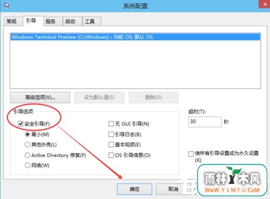Image resolution: width=270 pixels, height=199 pixels.
Task: Click the 取消 cancel button
Action: click(x=173, y=189)
